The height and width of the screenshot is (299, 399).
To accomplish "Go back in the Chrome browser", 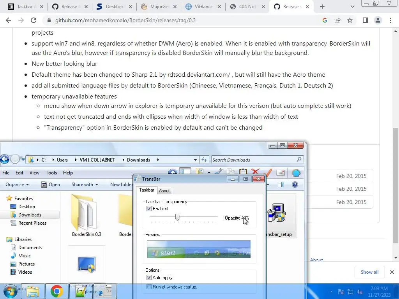I will click(9, 20).
